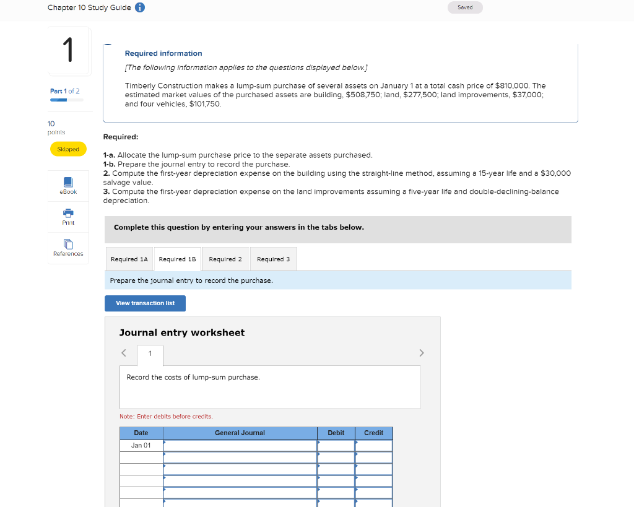Click the Required information heading
The width and height of the screenshot is (634, 507).
tap(163, 53)
